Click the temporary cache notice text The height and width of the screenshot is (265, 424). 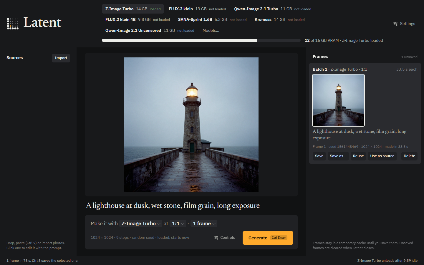click(363, 246)
